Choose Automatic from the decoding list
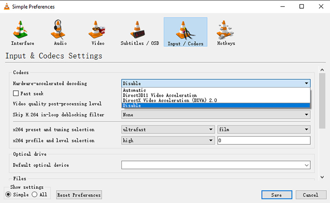Image resolution: width=330 pixels, height=203 pixels. (x=134, y=90)
